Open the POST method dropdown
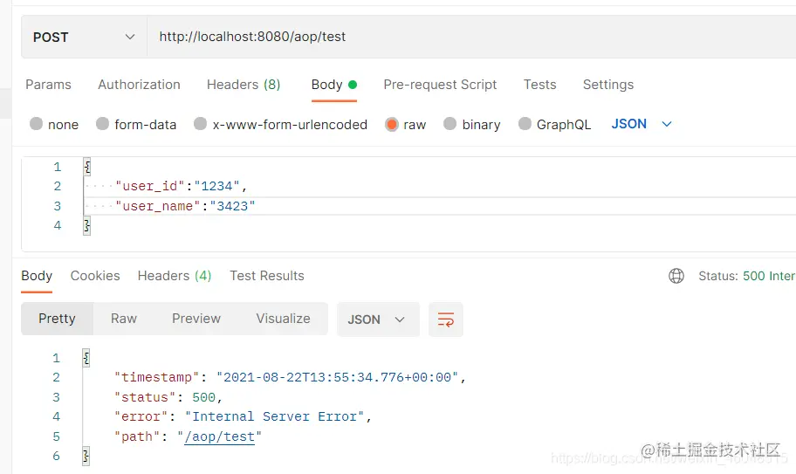796x474 pixels. 85,37
